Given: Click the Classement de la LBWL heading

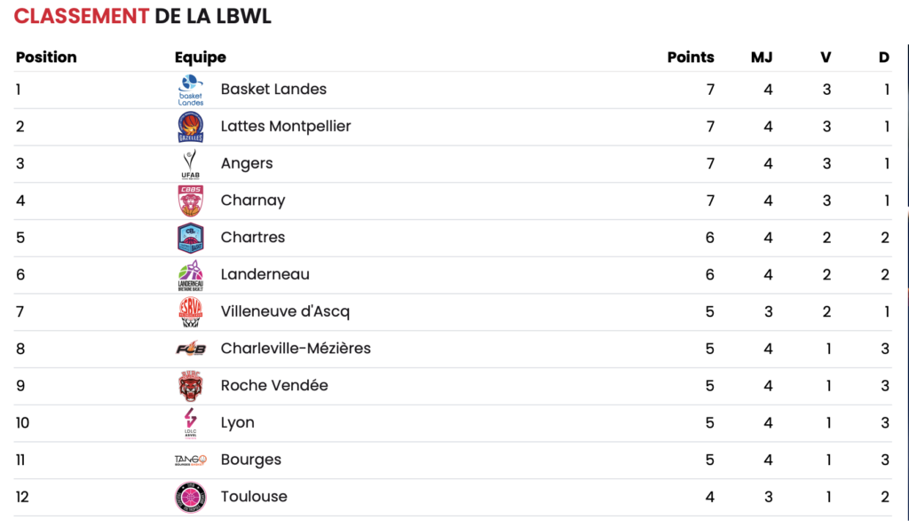Looking at the screenshot, I should click(143, 16).
